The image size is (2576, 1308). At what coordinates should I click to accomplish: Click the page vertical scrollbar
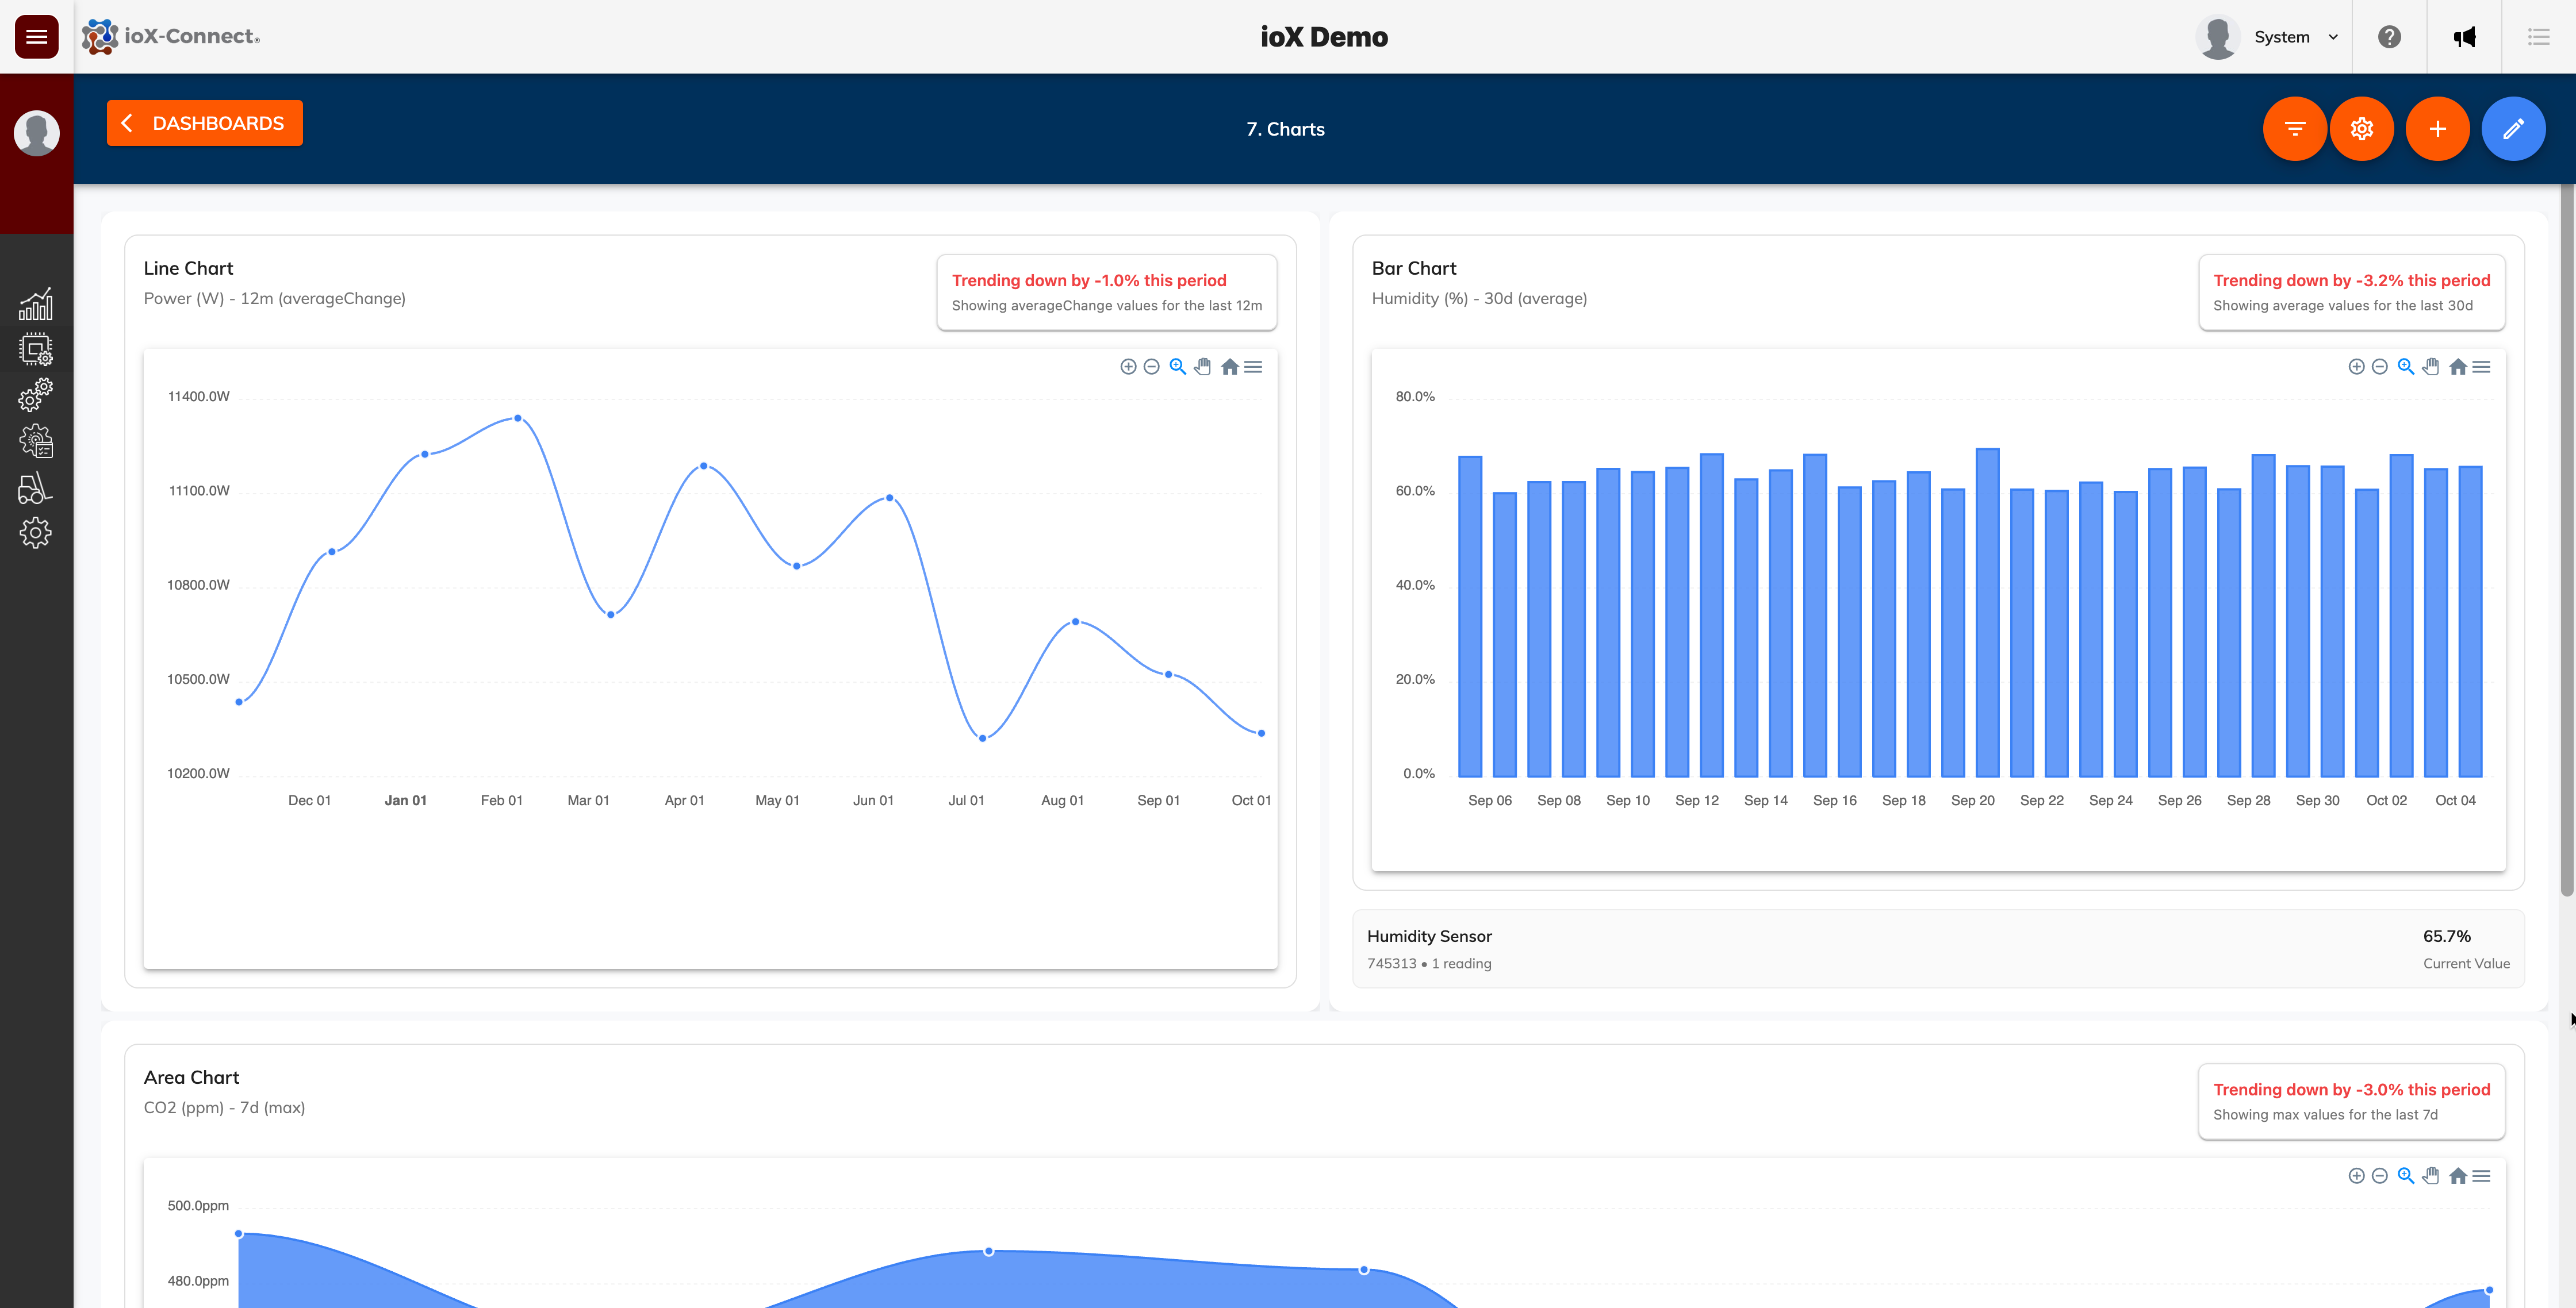2566,540
